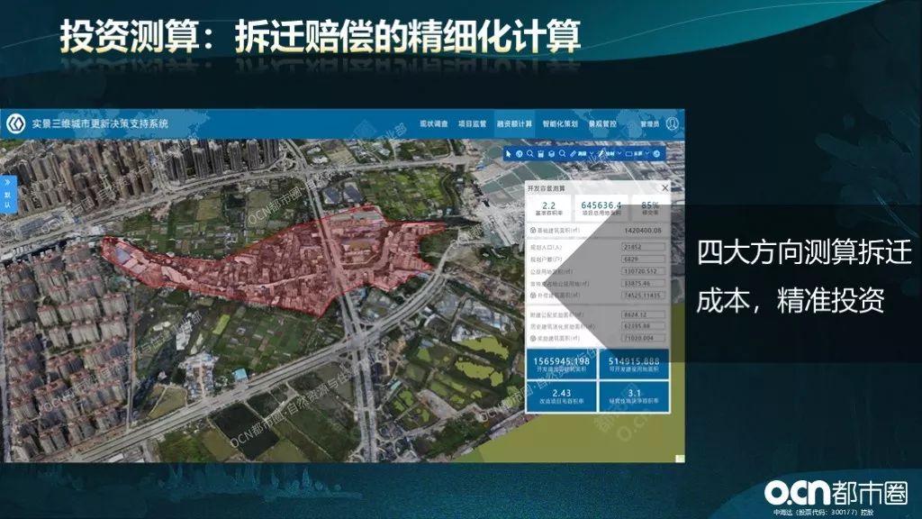Screen dimensions: 922x519
Task: Open the 现状调查 menu tab
Action: (x=434, y=123)
